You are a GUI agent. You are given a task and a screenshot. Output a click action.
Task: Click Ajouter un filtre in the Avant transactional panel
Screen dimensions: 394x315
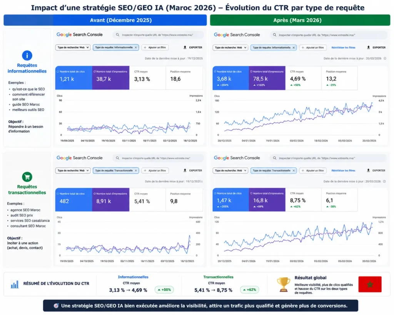(x=155, y=170)
